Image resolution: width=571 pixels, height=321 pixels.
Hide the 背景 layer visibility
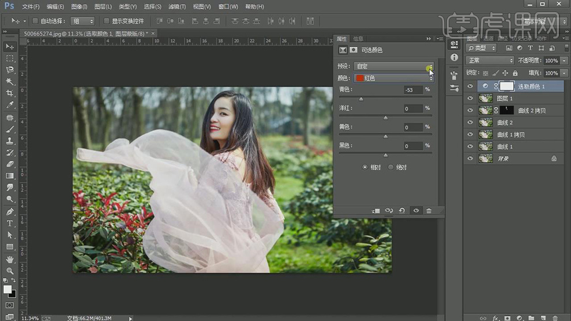click(x=470, y=158)
